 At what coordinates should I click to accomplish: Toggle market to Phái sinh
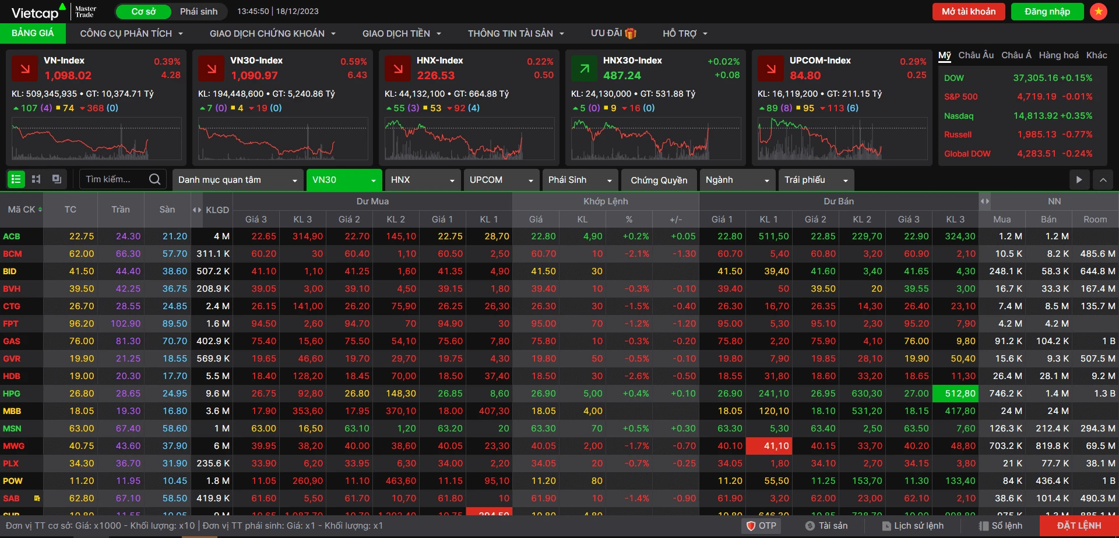199,12
